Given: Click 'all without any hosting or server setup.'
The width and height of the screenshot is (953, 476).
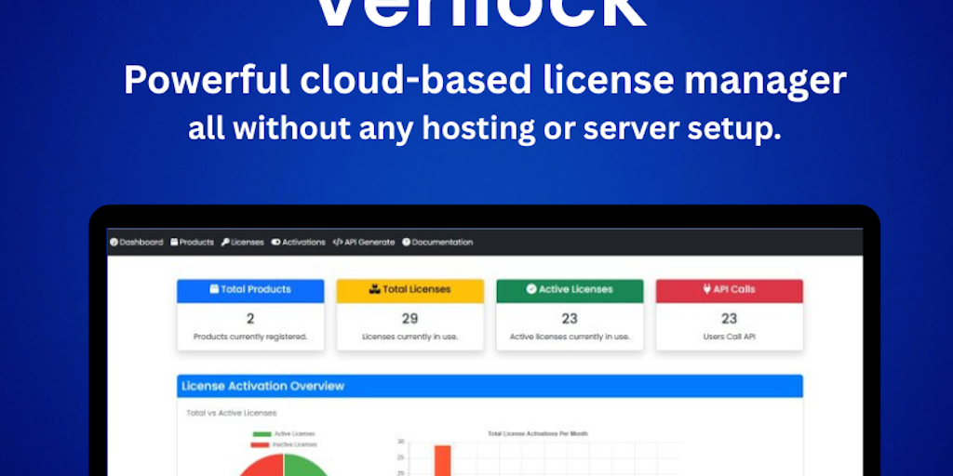Looking at the screenshot, I should tap(484, 128).
